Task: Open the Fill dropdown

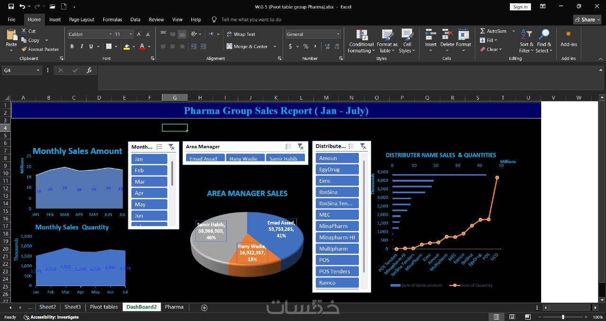Action: pyautogui.click(x=488, y=40)
